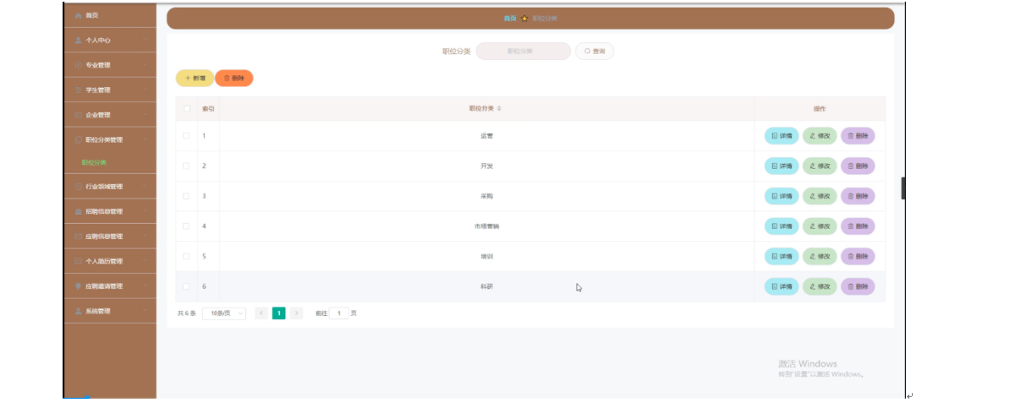Click the user icon beside 个人中心
Viewport: 1026px width, 403px height.
pos(78,41)
